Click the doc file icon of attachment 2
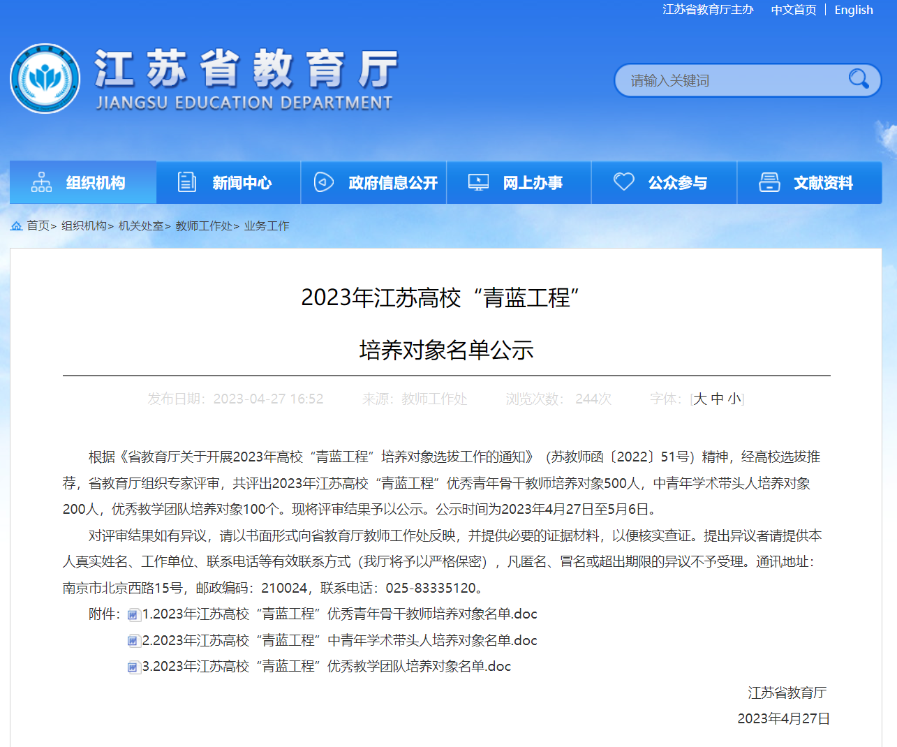Screen dimensions: 897x747 click(134, 641)
